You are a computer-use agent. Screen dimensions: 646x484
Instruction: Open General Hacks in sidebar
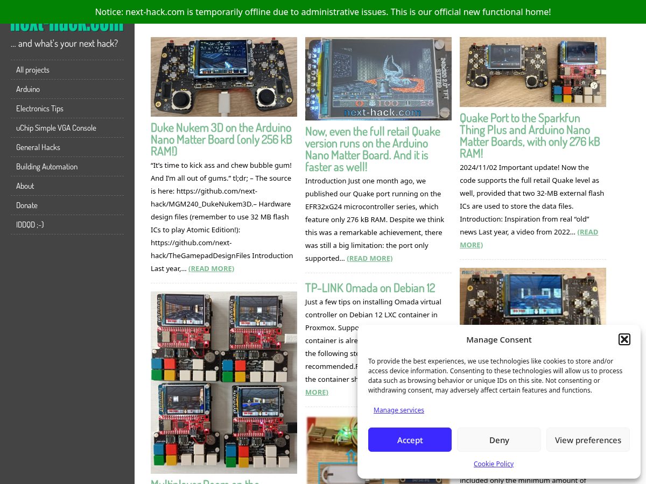(x=67, y=147)
